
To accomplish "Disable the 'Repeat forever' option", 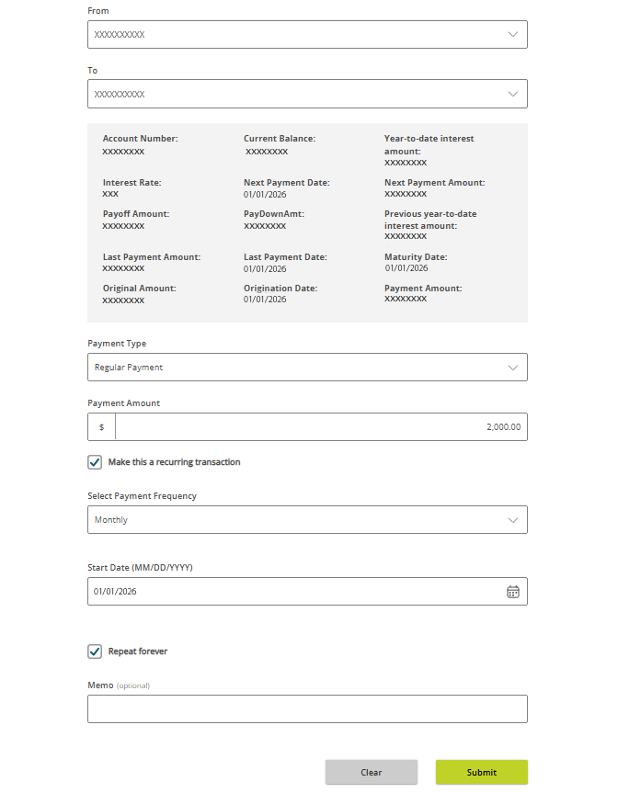I will tap(95, 651).
